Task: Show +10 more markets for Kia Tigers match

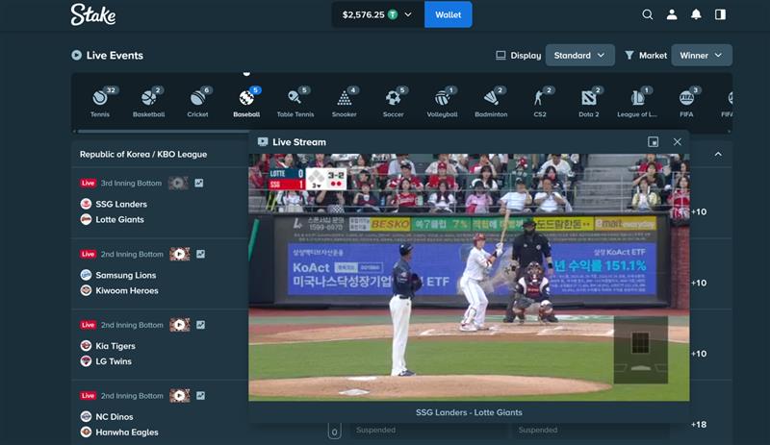Action: (699, 354)
